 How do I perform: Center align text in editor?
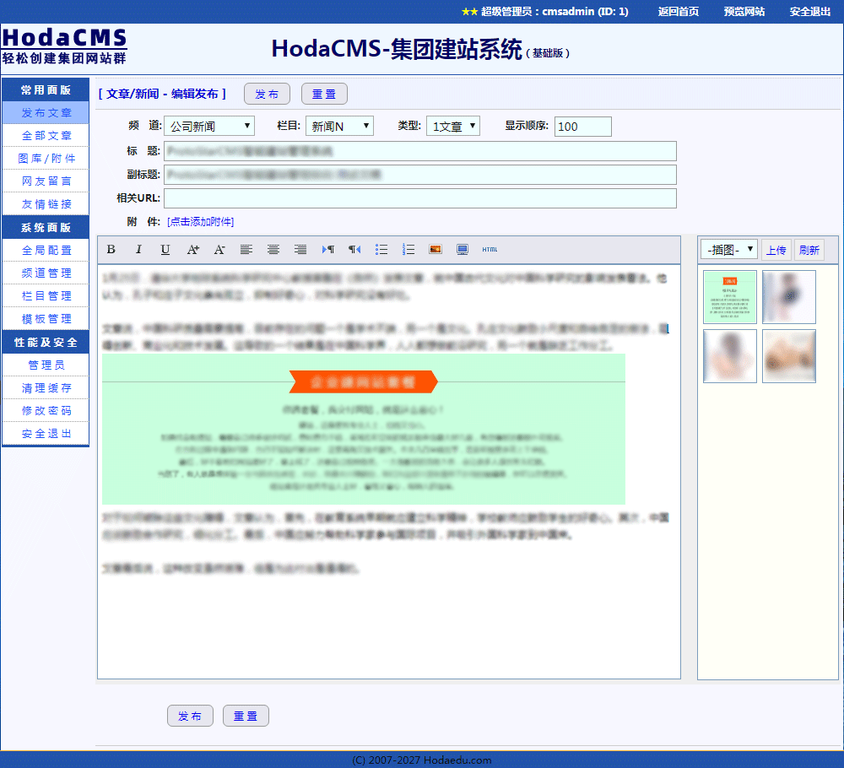[273, 249]
